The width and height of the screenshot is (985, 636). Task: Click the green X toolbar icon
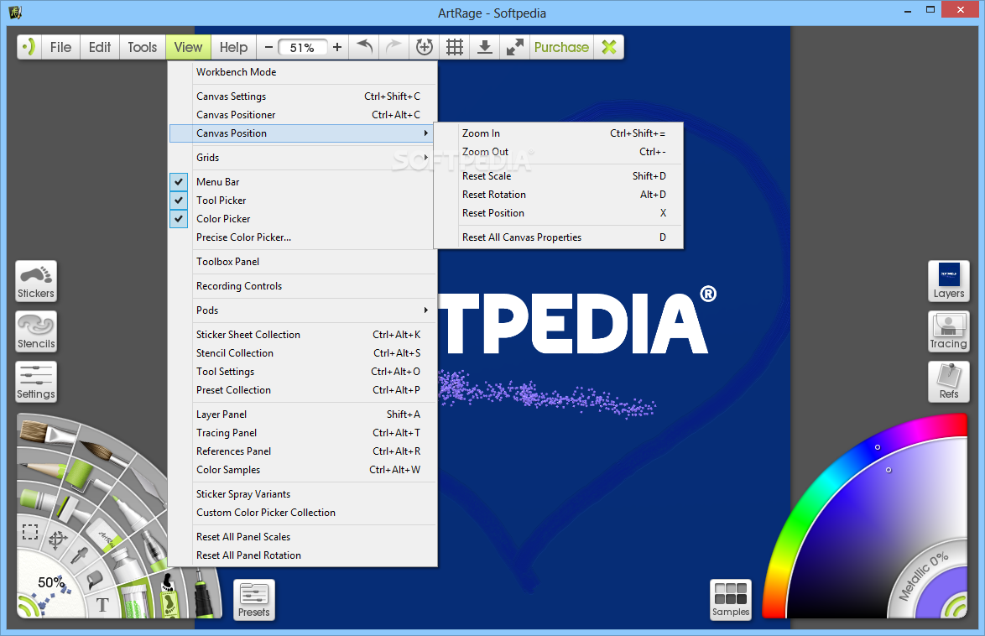point(609,47)
